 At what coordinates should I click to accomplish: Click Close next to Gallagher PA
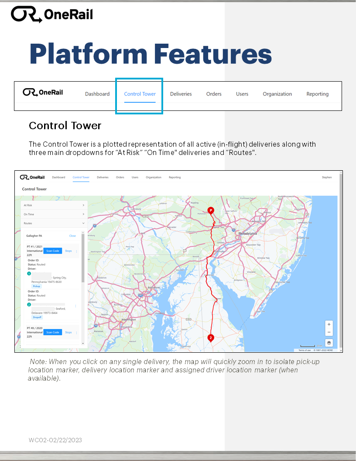tap(72, 236)
